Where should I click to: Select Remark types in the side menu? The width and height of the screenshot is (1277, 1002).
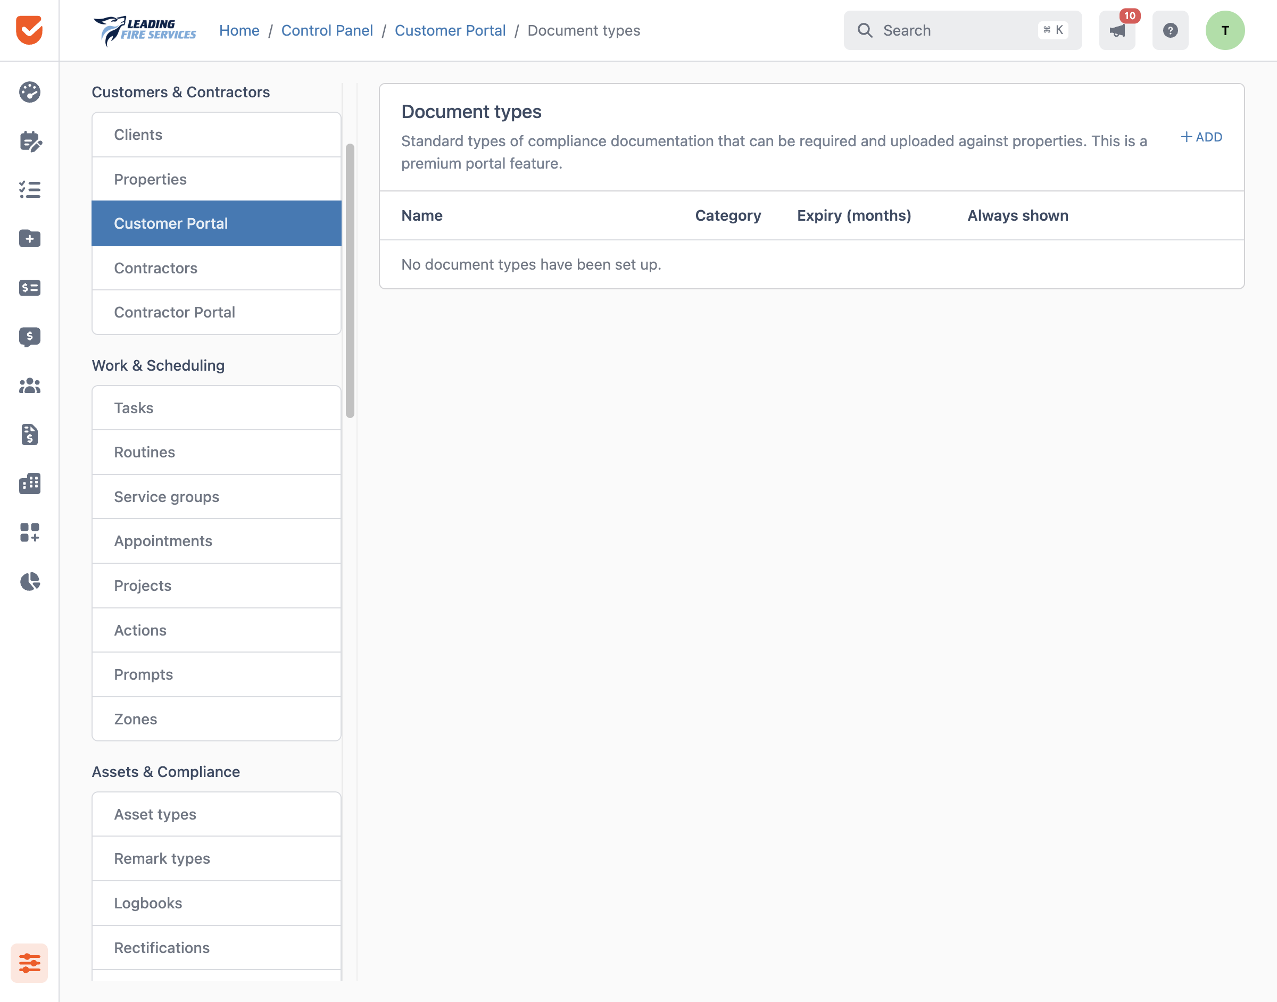click(217, 858)
